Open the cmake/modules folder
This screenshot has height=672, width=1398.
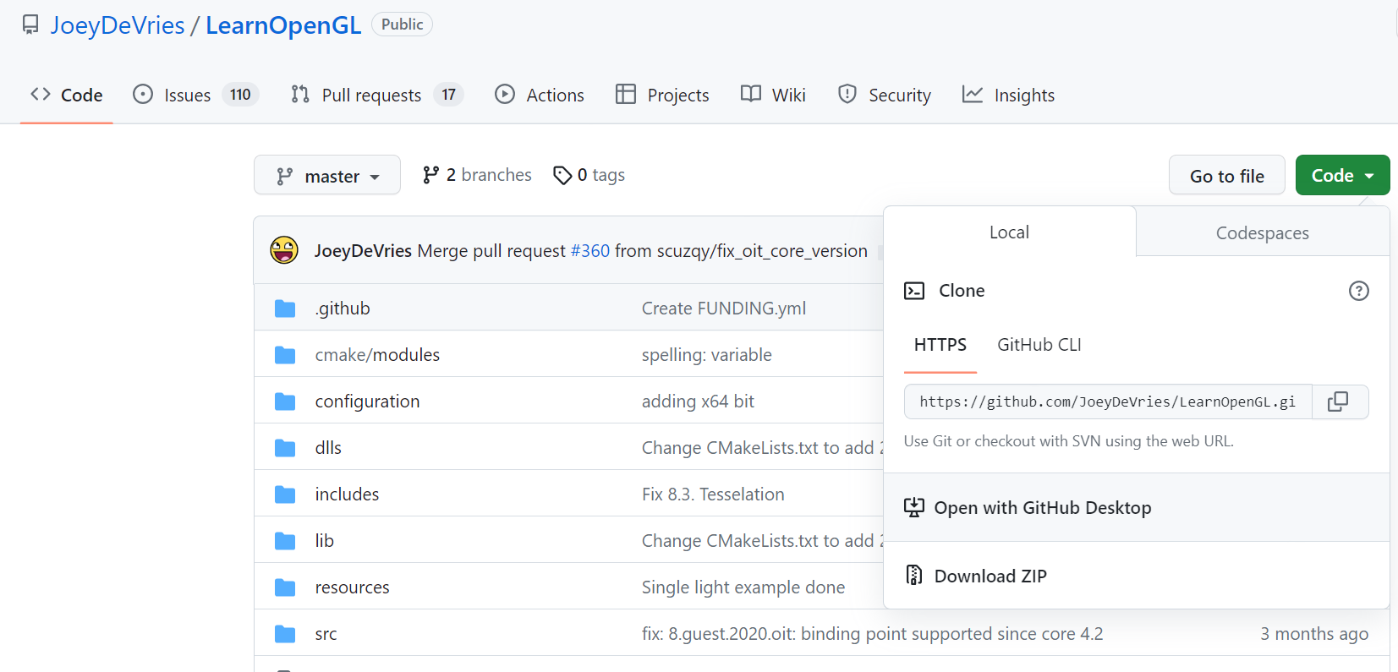(377, 355)
